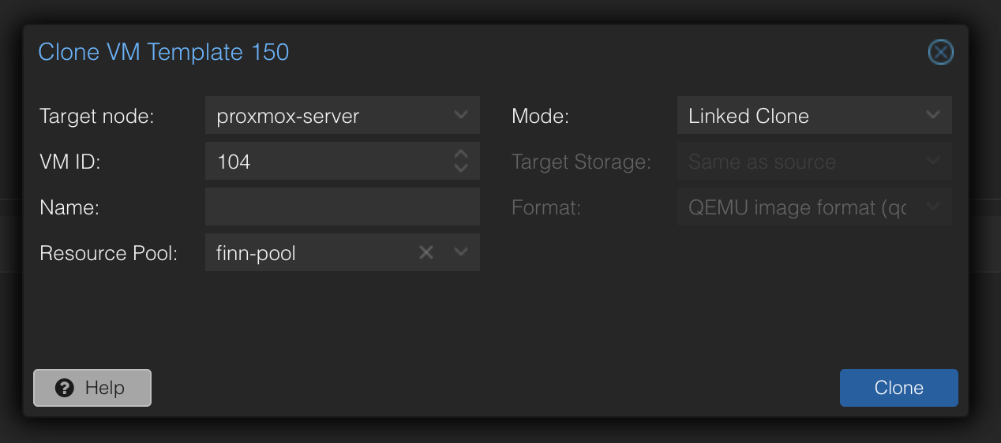Viewport: 1001px width, 443px height.
Task: Click the QEMU image Format dropdown
Action: tap(814, 207)
